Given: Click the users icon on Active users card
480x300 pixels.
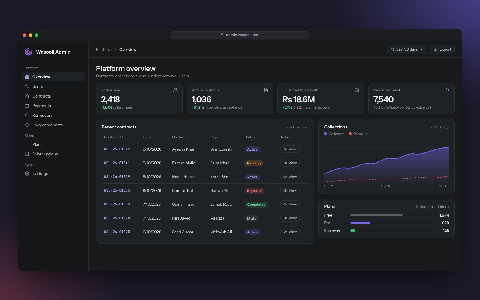Looking at the screenshot, I should (x=175, y=90).
